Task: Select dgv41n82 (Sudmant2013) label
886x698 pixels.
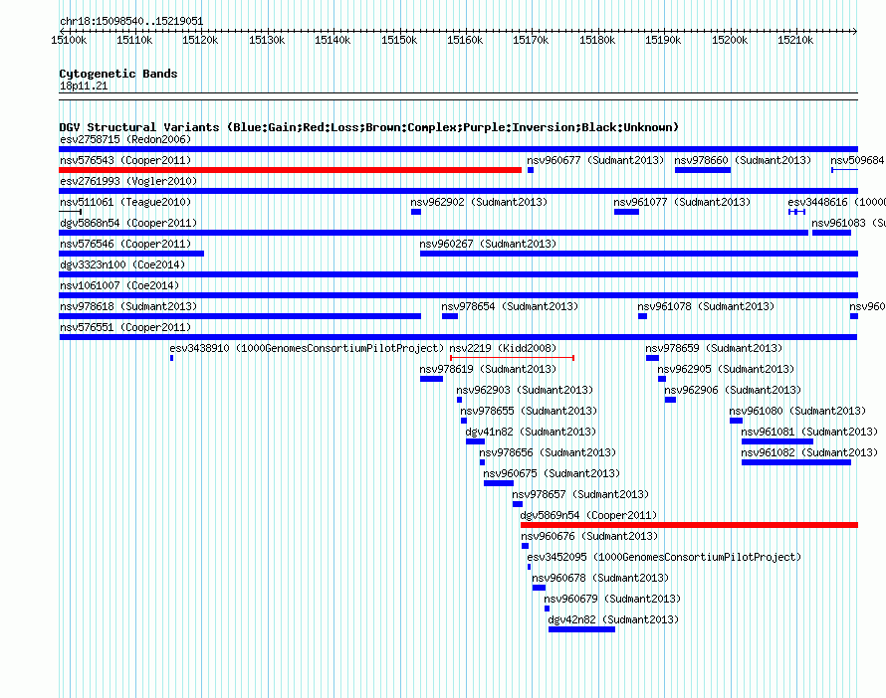Action: [x=531, y=432]
